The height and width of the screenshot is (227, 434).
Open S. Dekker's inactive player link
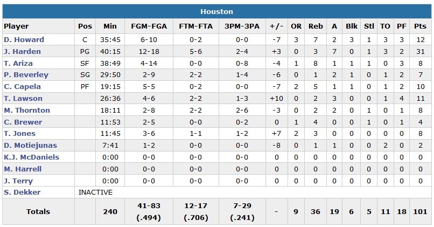[x=22, y=192]
